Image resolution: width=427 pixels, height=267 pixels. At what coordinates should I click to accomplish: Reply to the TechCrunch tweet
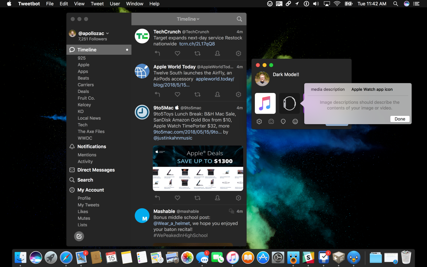point(157,53)
